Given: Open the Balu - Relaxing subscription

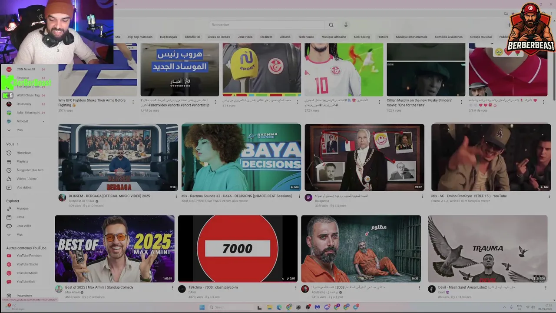Looking at the screenshot, I should tap(28, 113).
